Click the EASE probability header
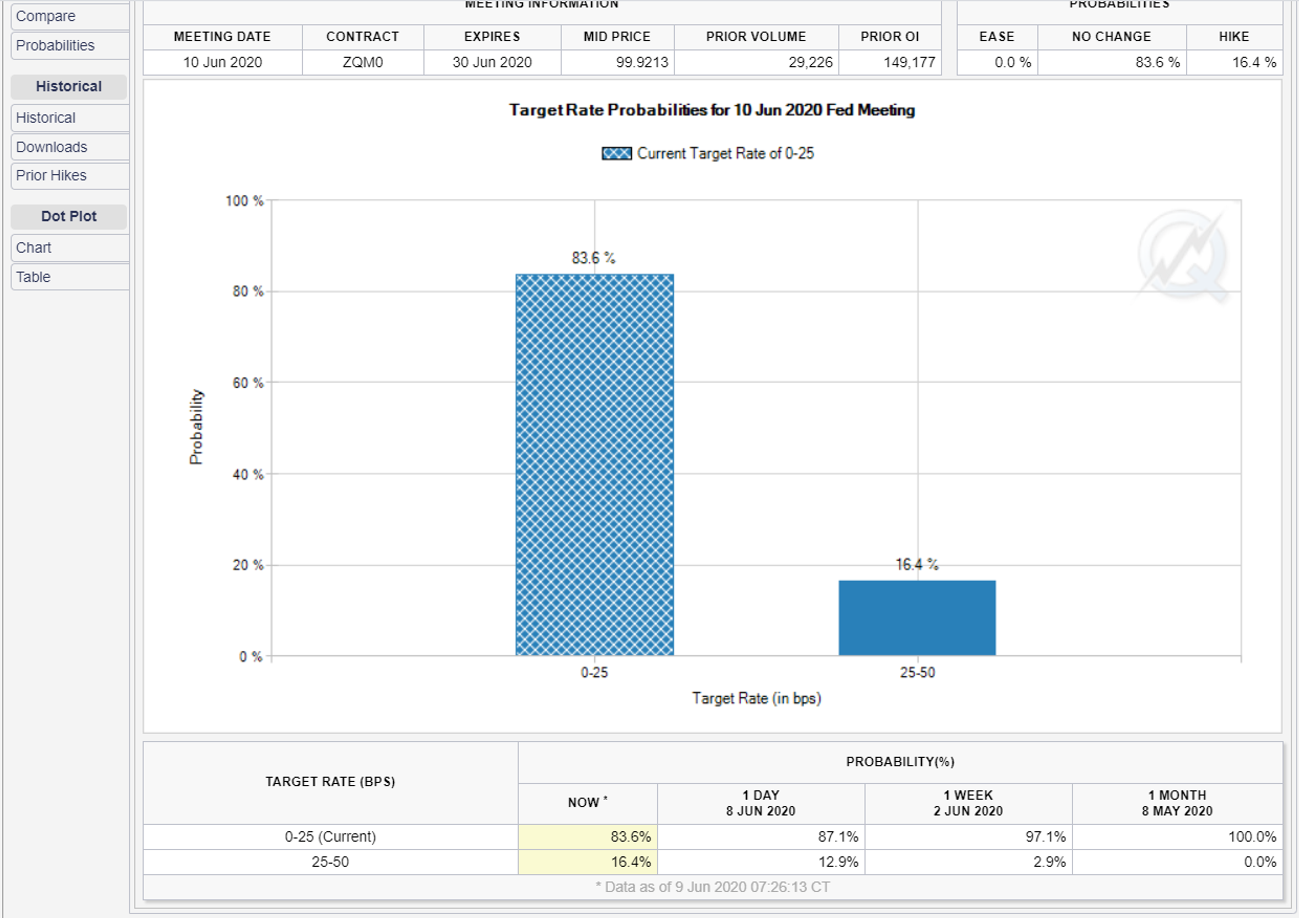Image resolution: width=1299 pixels, height=918 pixels. [997, 37]
